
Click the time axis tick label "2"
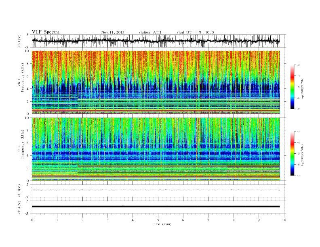pos(82,220)
